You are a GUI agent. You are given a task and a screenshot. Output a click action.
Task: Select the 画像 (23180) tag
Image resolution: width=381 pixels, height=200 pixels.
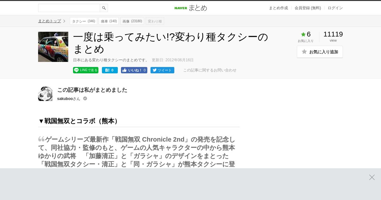click(132, 21)
